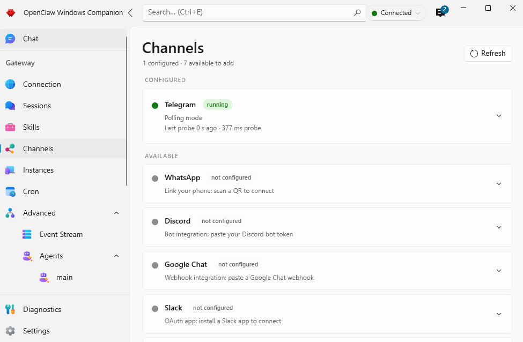Click the Agents robot icon
Screen dimensions: 523x342
[x=27, y=256]
